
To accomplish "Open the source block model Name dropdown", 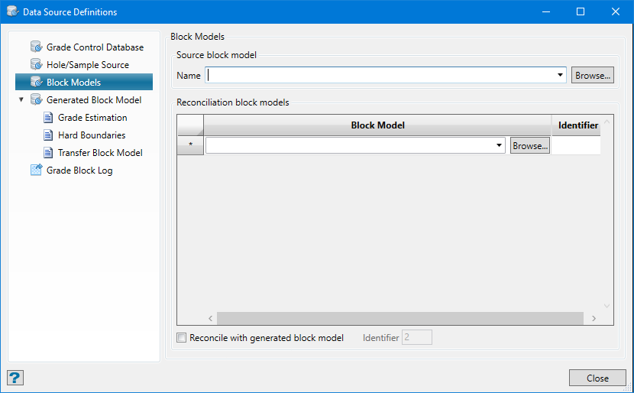I will [560, 76].
